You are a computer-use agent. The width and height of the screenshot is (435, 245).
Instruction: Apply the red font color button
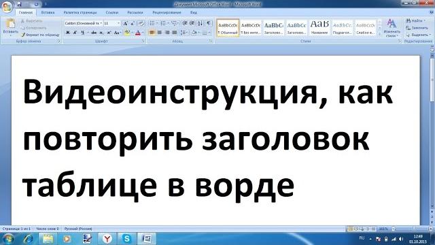coord(138,33)
